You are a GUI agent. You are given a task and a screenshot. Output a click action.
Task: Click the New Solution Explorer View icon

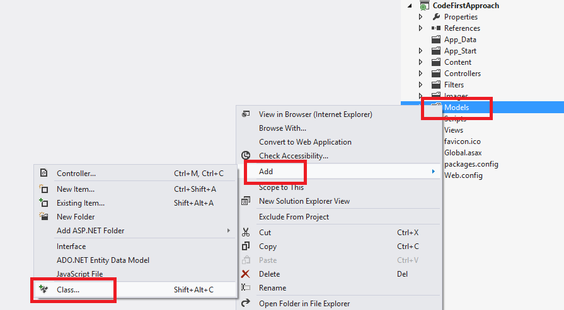(x=246, y=201)
